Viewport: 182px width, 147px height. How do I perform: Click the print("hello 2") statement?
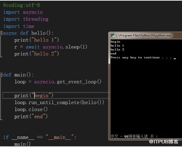[36, 54]
